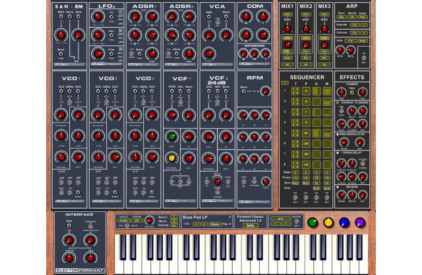
Task: Toggle the Sequencer G column on/off switch
Action: point(316,198)
